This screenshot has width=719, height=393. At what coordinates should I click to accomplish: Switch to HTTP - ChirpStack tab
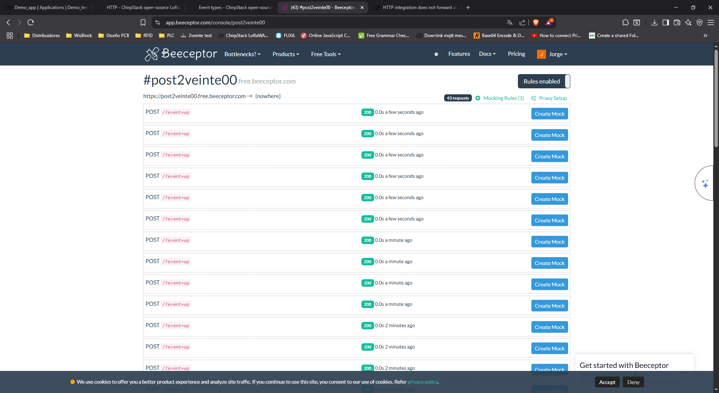[x=139, y=7]
